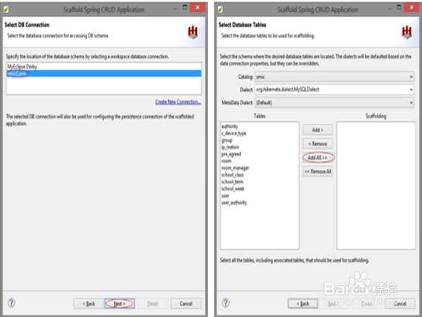Select the user_authority table
Viewport: 422px width, 317px height.
(x=234, y=203)
